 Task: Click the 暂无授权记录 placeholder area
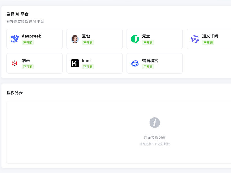154,138
